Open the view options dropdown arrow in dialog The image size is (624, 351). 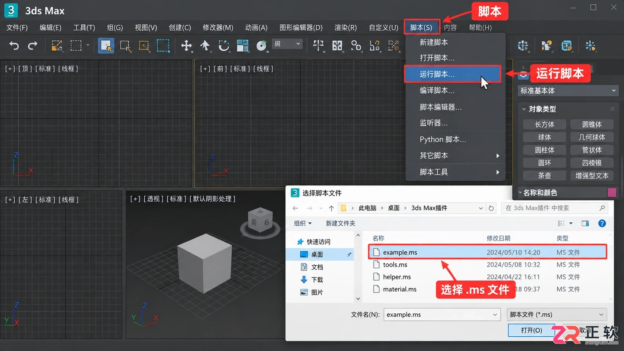(571, 223)
